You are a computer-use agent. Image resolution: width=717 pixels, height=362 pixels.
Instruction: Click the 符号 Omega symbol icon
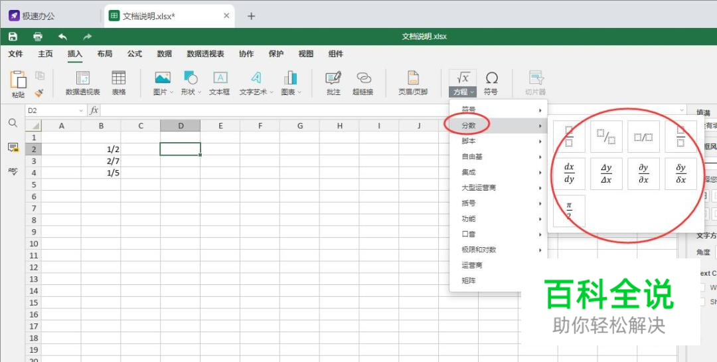click(491, 78)
